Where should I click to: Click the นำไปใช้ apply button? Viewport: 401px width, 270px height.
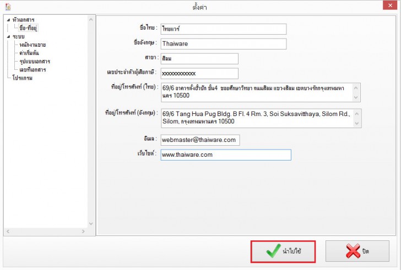[283, 251]
